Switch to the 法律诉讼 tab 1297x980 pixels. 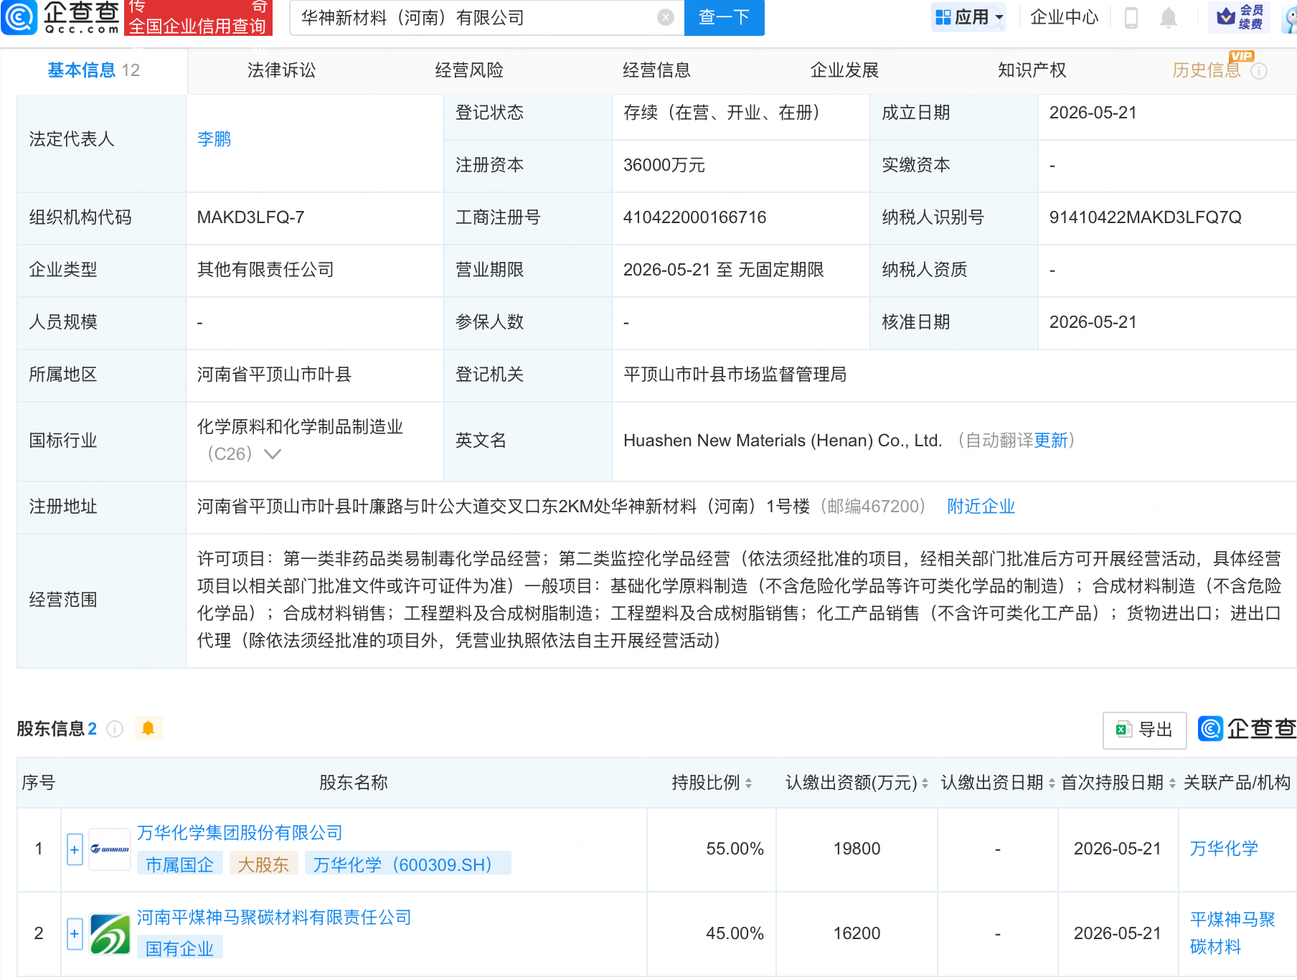(281, 70)
